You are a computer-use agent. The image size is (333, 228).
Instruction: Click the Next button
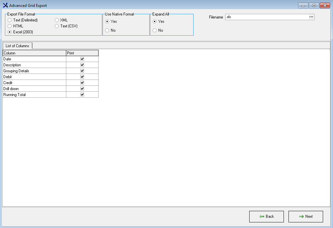306,216
